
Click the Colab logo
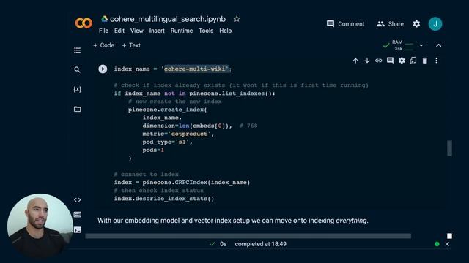click(x=84, y=23)
